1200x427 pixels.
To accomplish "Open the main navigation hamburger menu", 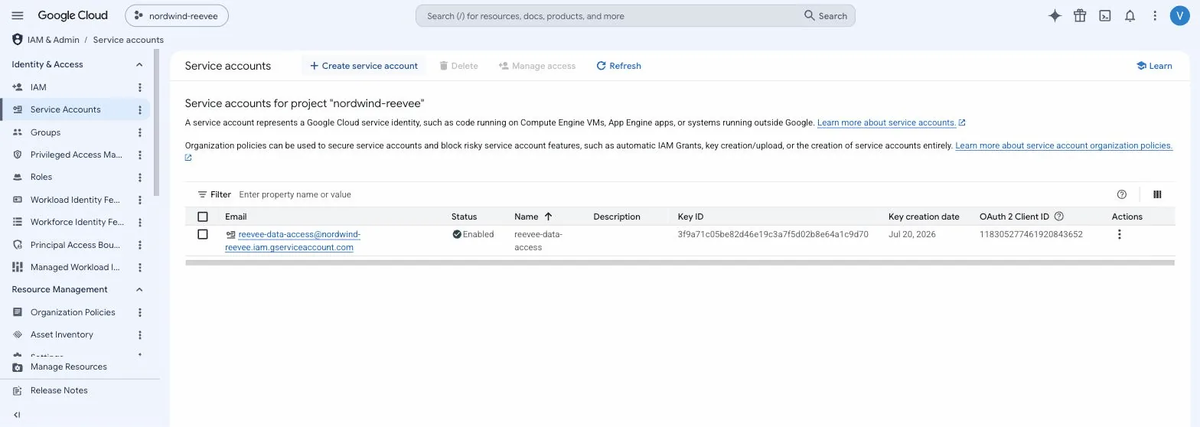I will pyautogui.click(x=18, y=15).
